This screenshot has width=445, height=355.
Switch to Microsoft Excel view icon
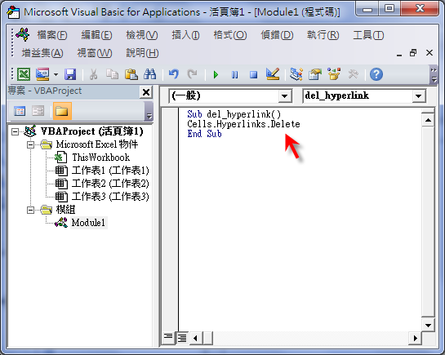[x=24, y=74]
